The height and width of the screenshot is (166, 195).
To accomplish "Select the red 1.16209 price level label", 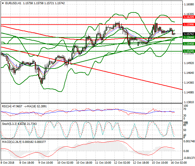I will click(x=189, y=17).
